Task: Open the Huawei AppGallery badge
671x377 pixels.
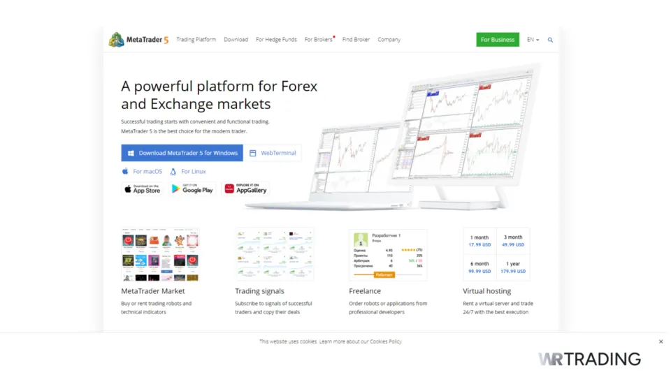Action: point(245,189)
